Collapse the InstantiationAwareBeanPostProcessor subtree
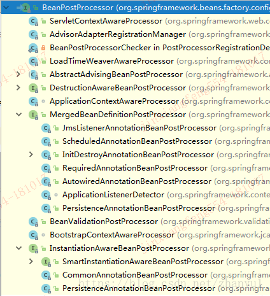Screen dimensions: 270x296 (19, 248)
